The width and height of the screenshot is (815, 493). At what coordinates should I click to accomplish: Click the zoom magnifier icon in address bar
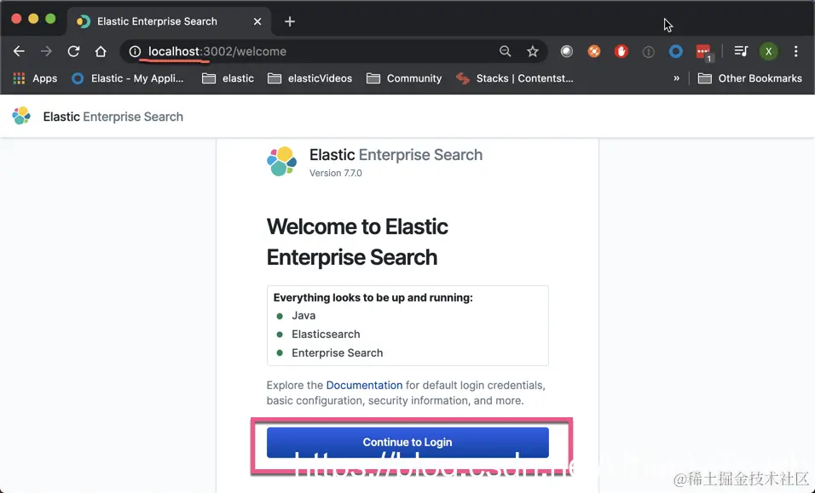(x=506, y=51)
